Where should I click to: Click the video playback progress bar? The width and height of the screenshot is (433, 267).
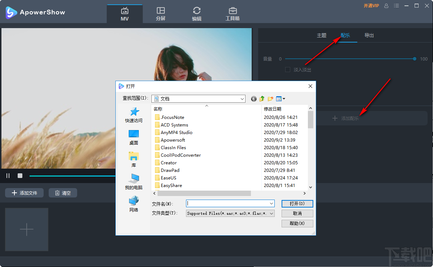[72, 176]
